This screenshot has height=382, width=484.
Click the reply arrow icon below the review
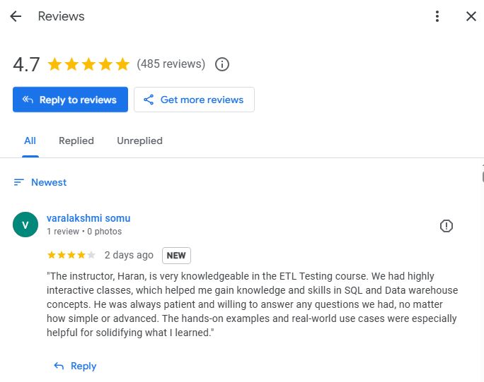pos(59,366)
